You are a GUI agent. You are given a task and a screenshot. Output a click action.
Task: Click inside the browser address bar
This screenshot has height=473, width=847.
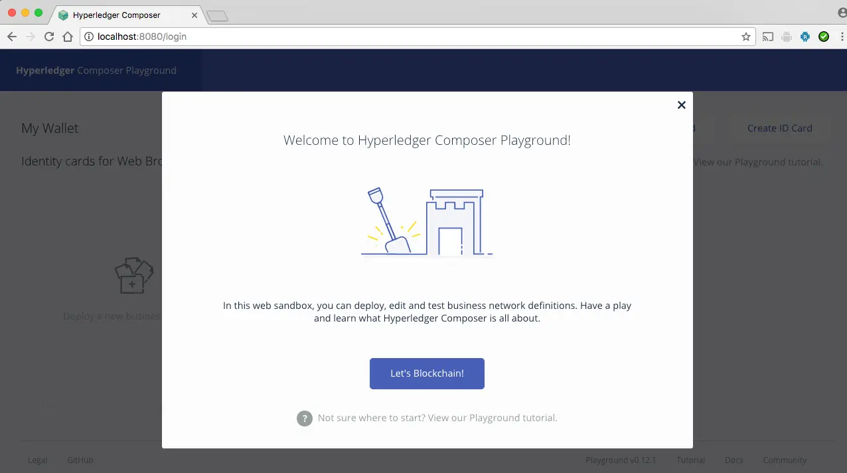266,37
